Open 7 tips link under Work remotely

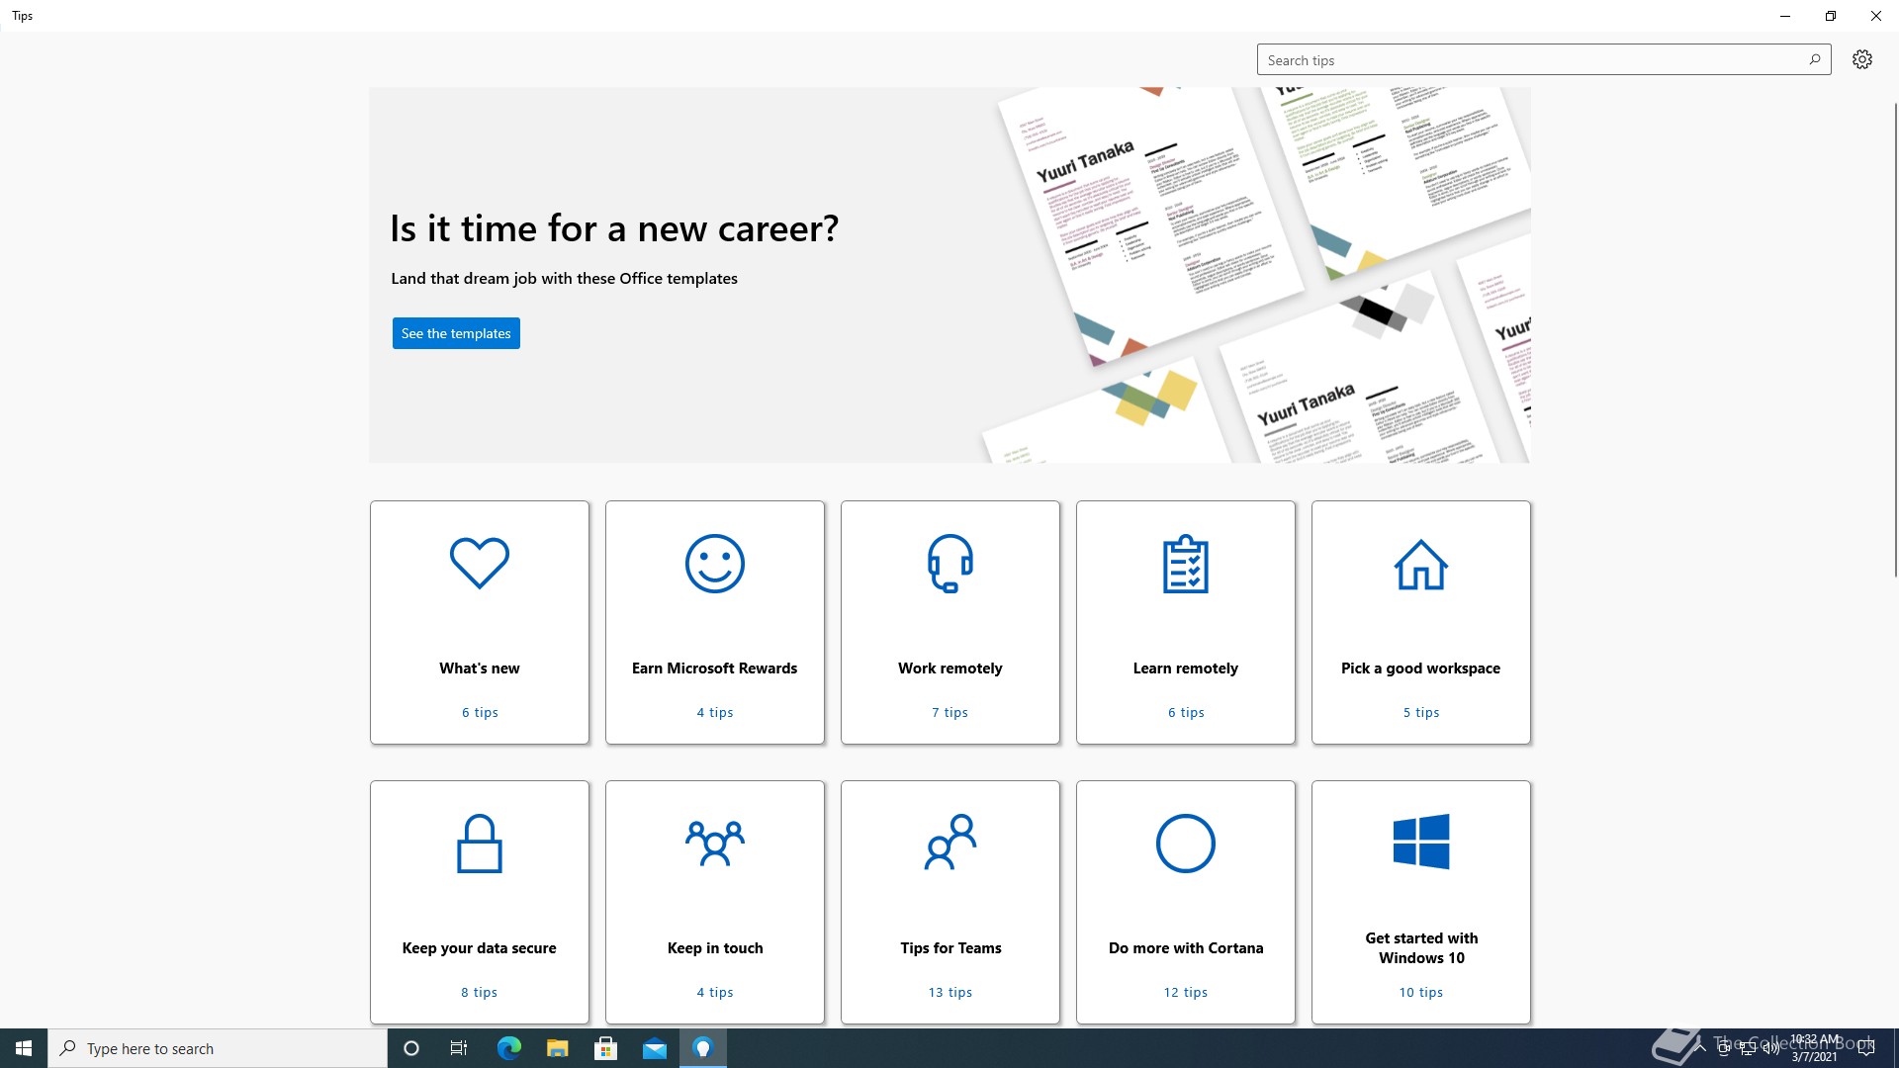(950, 712)
